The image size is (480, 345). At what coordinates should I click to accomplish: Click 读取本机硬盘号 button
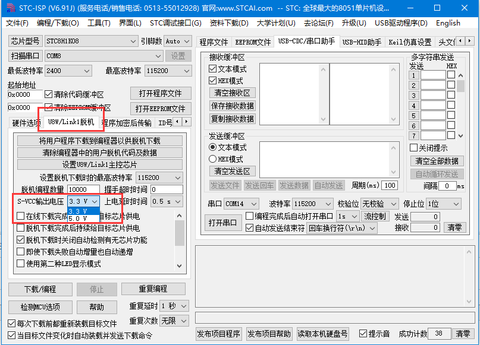(x=322, y=334)
